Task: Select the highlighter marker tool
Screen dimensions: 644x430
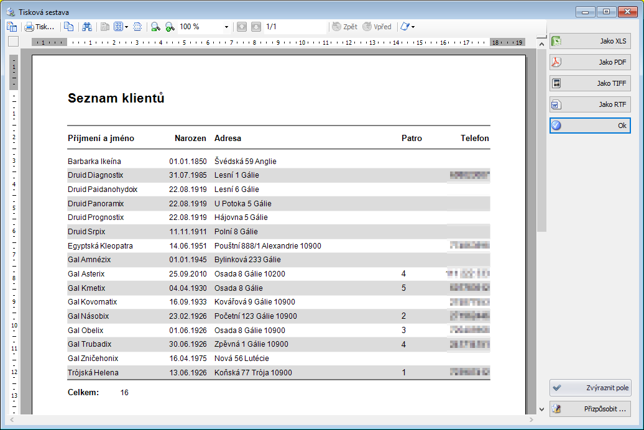Action: point(405,27)
